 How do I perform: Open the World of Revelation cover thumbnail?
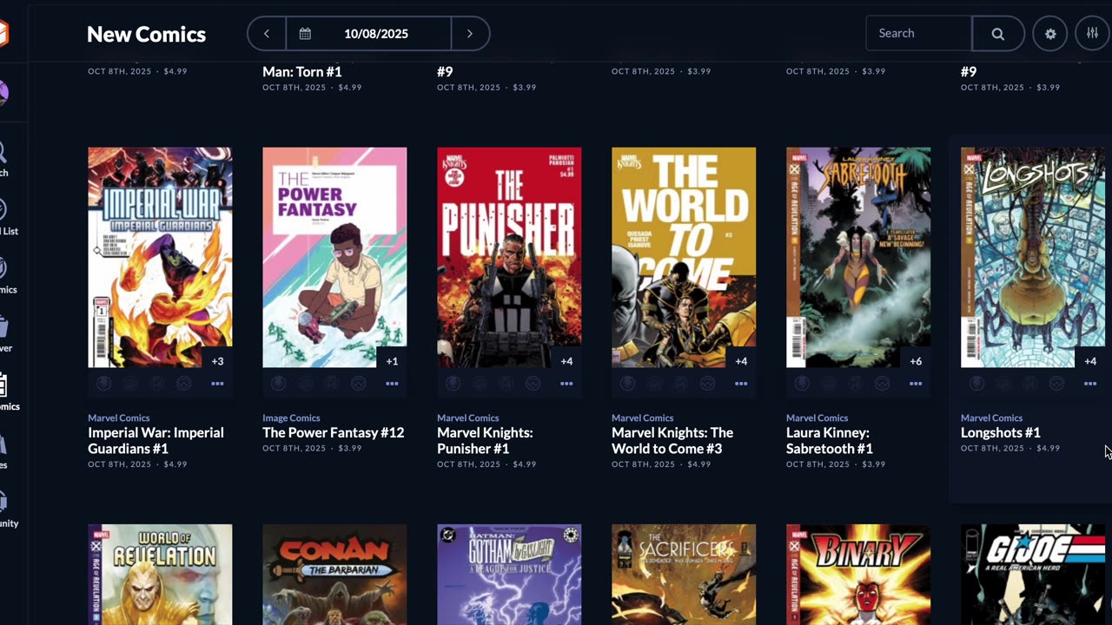click(x=160, y=575)
